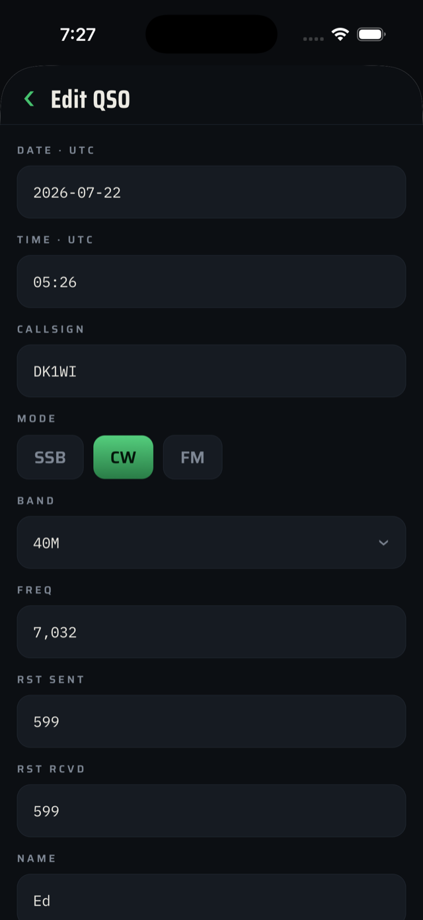Tap the status bar clock 7:27

(78, 34)
